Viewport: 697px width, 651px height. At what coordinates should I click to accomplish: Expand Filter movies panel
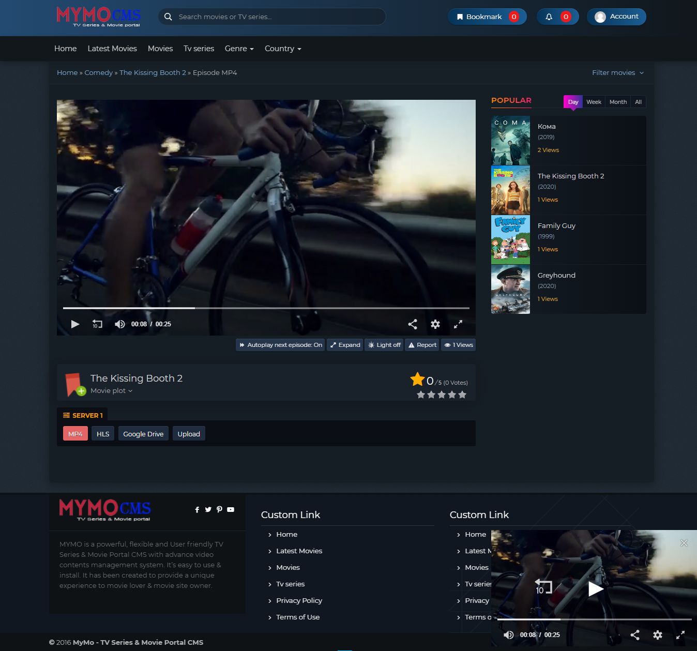point(618,73)
